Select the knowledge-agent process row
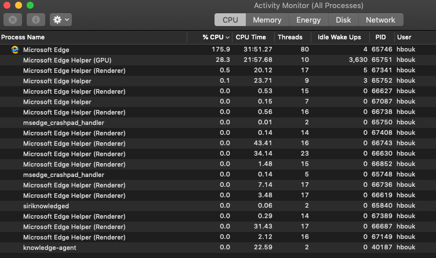 (x=218, y=248)
